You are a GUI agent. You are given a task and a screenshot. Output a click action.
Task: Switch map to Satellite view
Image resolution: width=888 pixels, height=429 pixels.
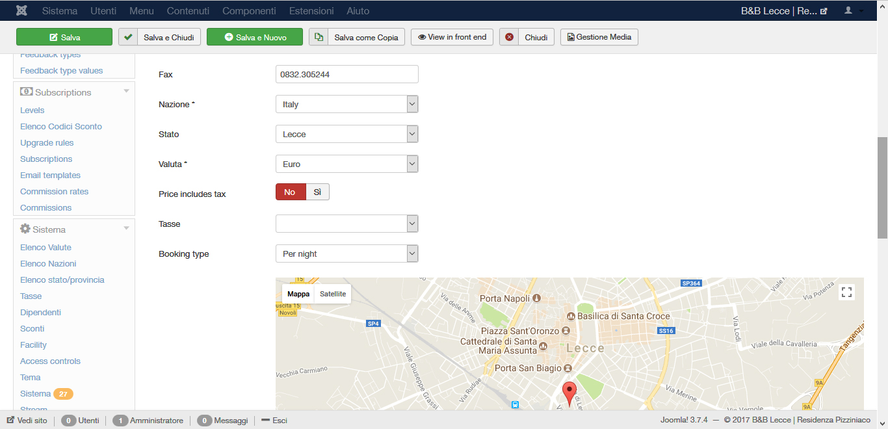click(333, 294)
